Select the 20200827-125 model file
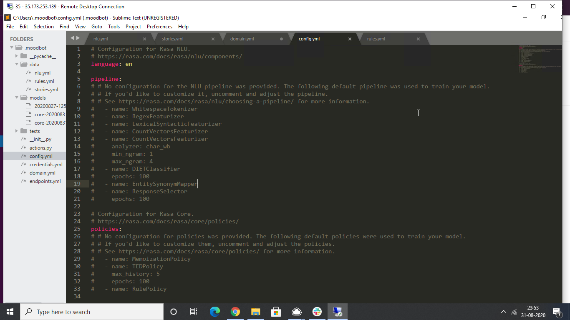The width and height of the screenshot is (570, 320). (50, 106)
